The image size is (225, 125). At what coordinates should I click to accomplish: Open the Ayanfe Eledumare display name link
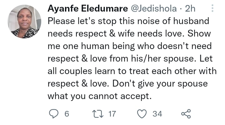[x=88, y=8]
